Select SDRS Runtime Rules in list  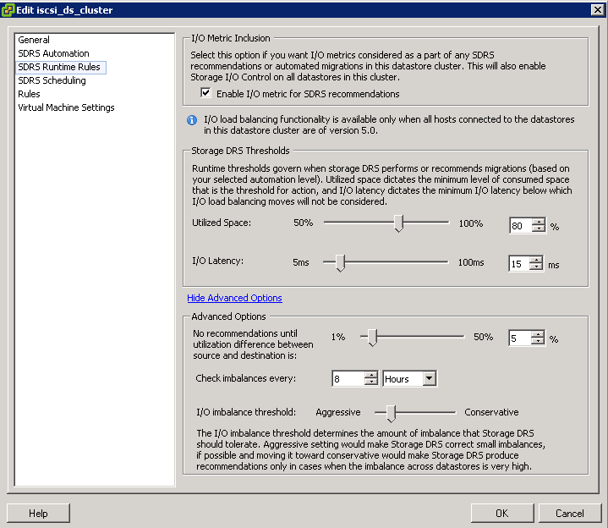(x=61, y=67)
